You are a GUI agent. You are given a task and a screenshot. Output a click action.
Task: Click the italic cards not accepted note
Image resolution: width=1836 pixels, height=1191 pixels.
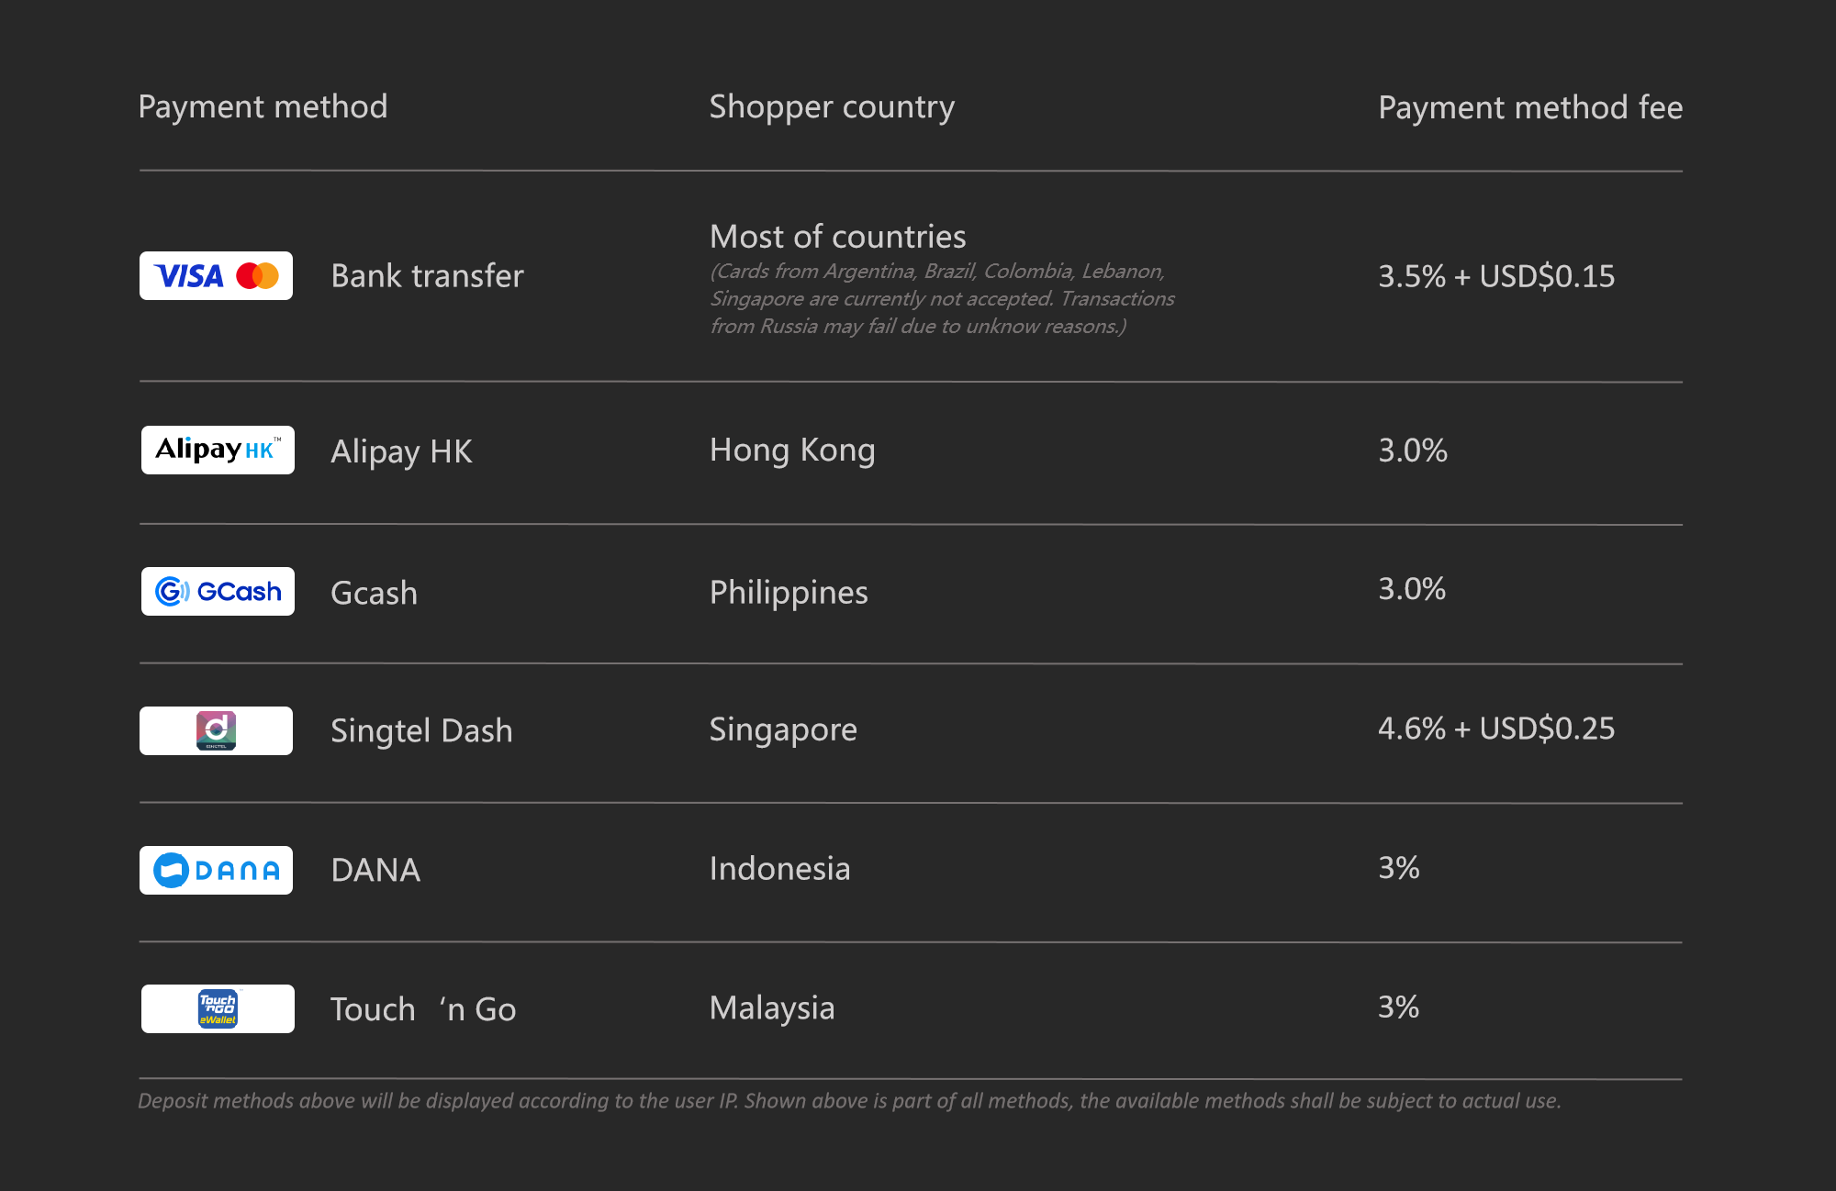[x=941, y=299]
